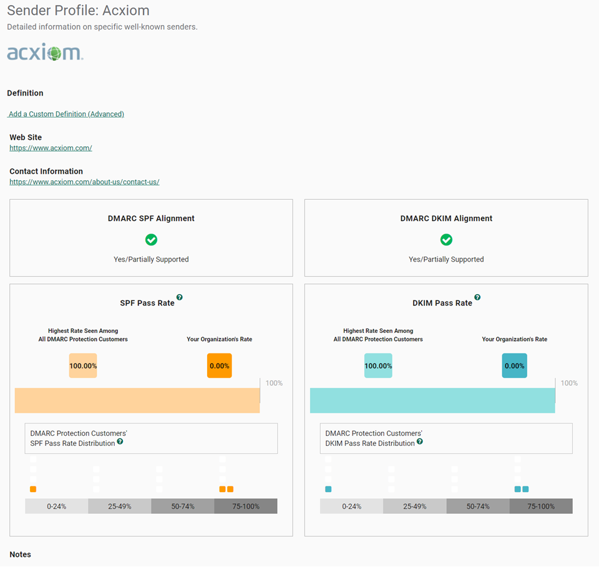Select the DKIM 50-74% distribution bucket
This screenshot has height=567, width=599.
coord(478,506)
